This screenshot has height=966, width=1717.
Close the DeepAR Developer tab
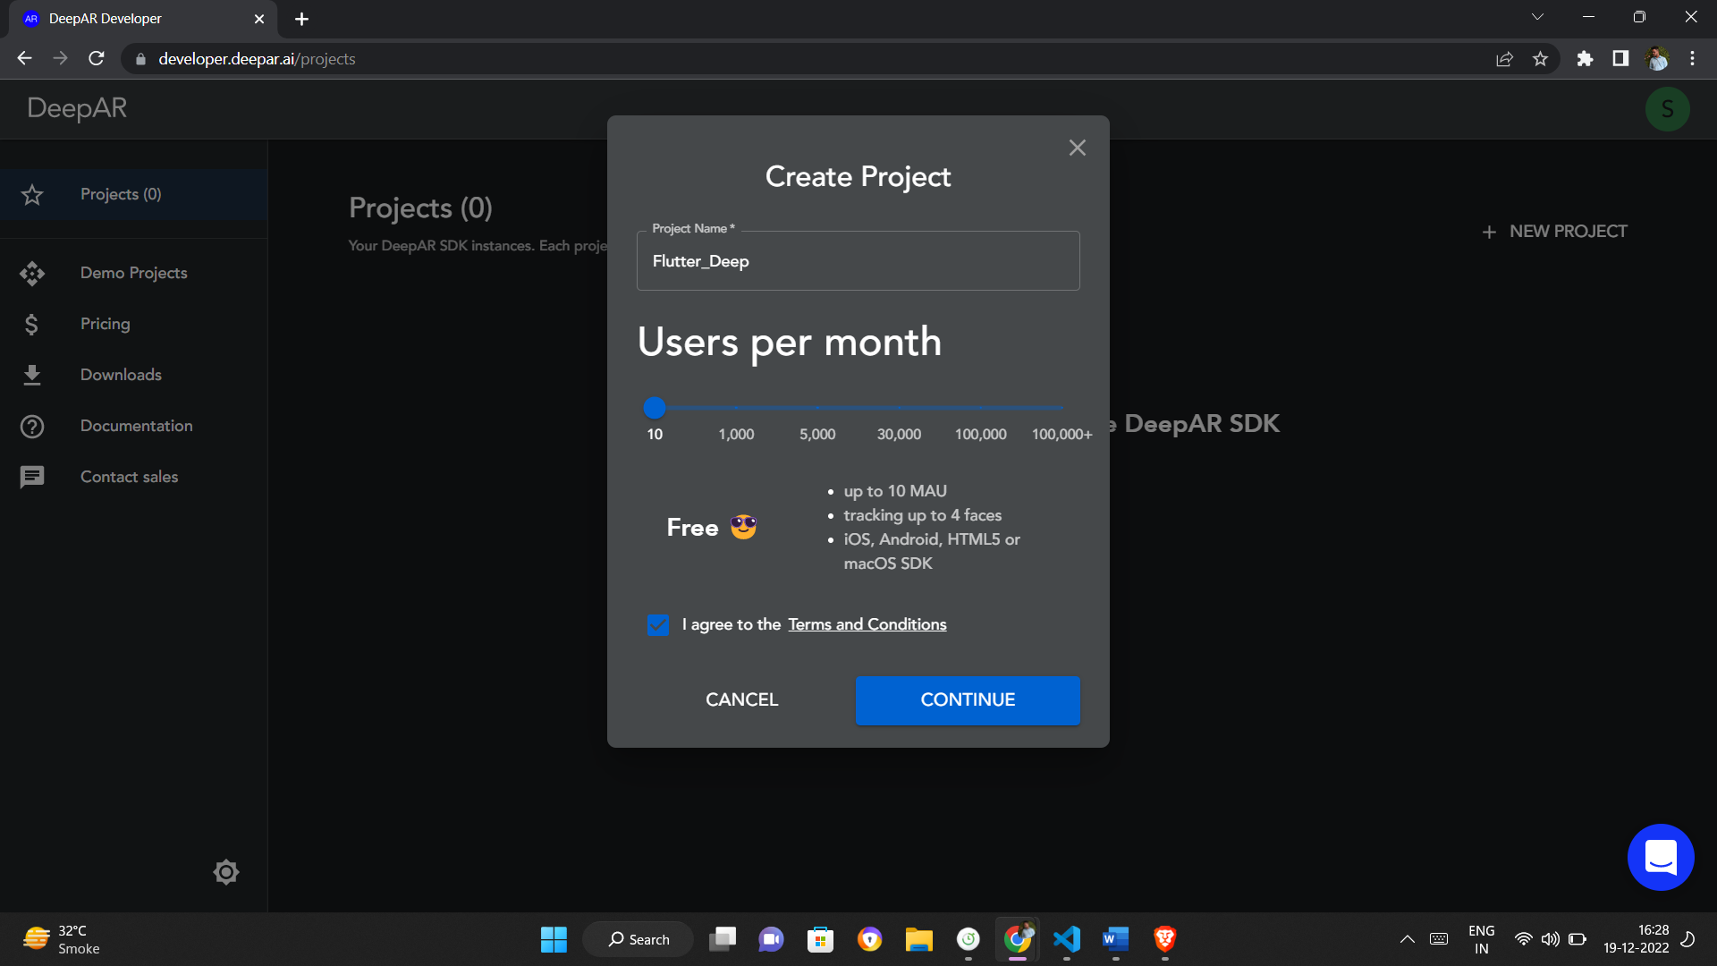pos(259,19)
